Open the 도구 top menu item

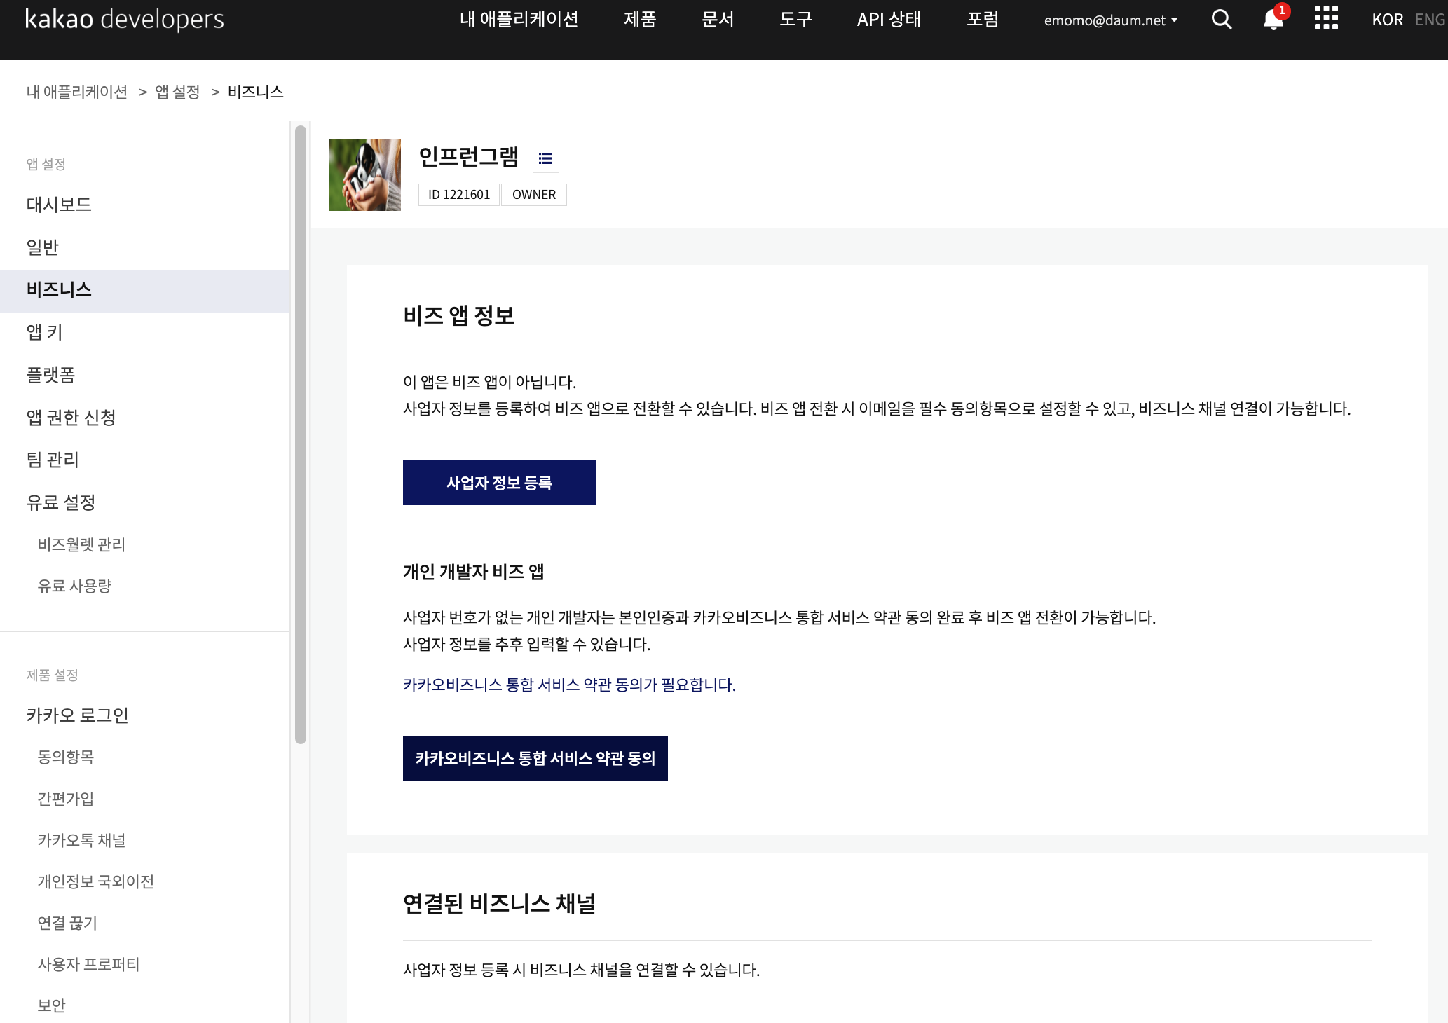tap(795, 20)
